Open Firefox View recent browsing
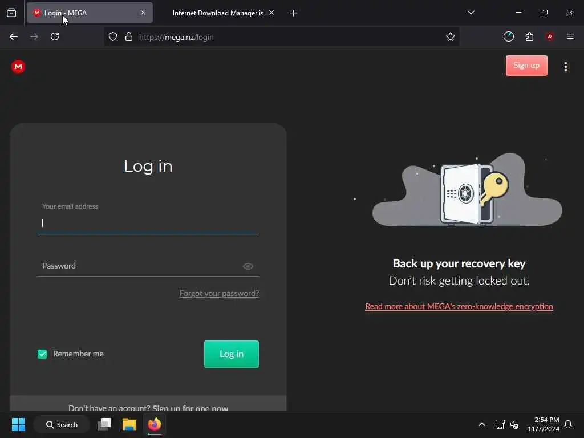This screenshot has height=438, width=584. pyautogui.click(x=11, y=13)
